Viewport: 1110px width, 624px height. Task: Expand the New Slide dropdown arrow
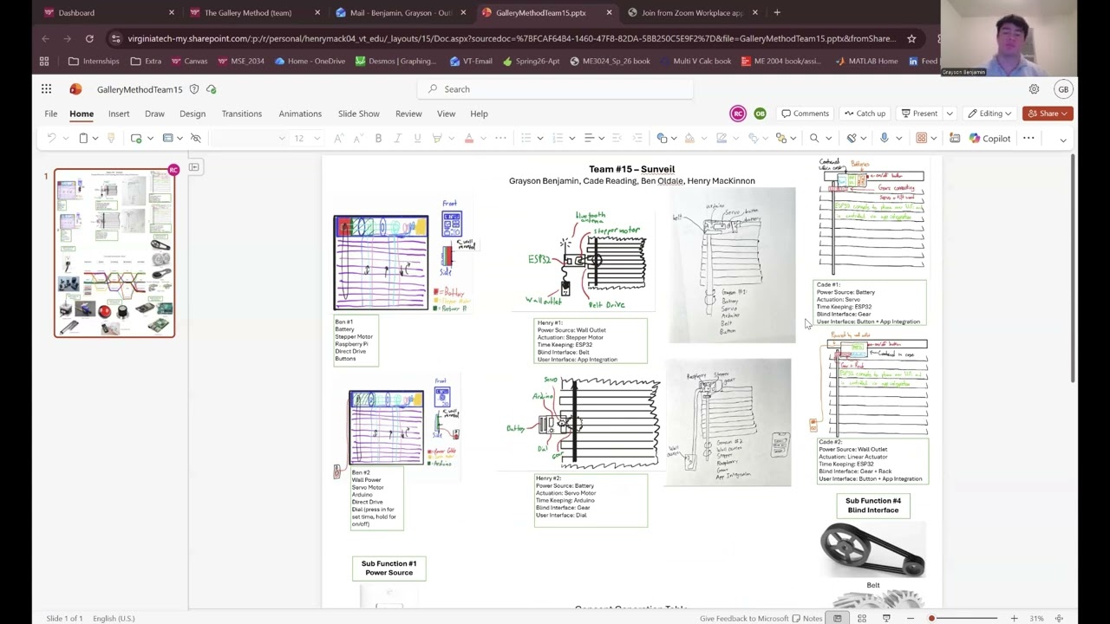click(x=149, y=139)
